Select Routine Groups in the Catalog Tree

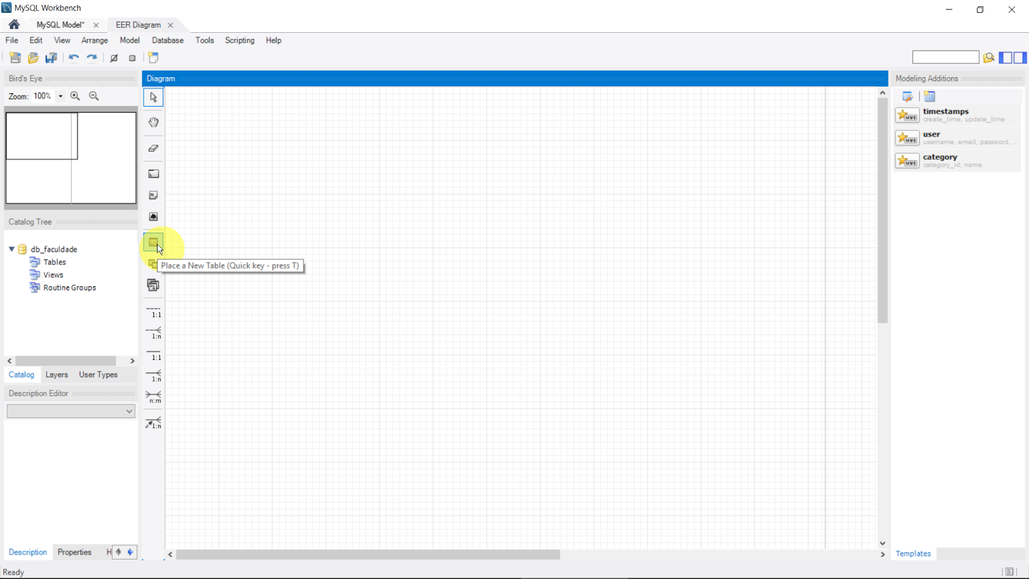click(x=69, y=288)
